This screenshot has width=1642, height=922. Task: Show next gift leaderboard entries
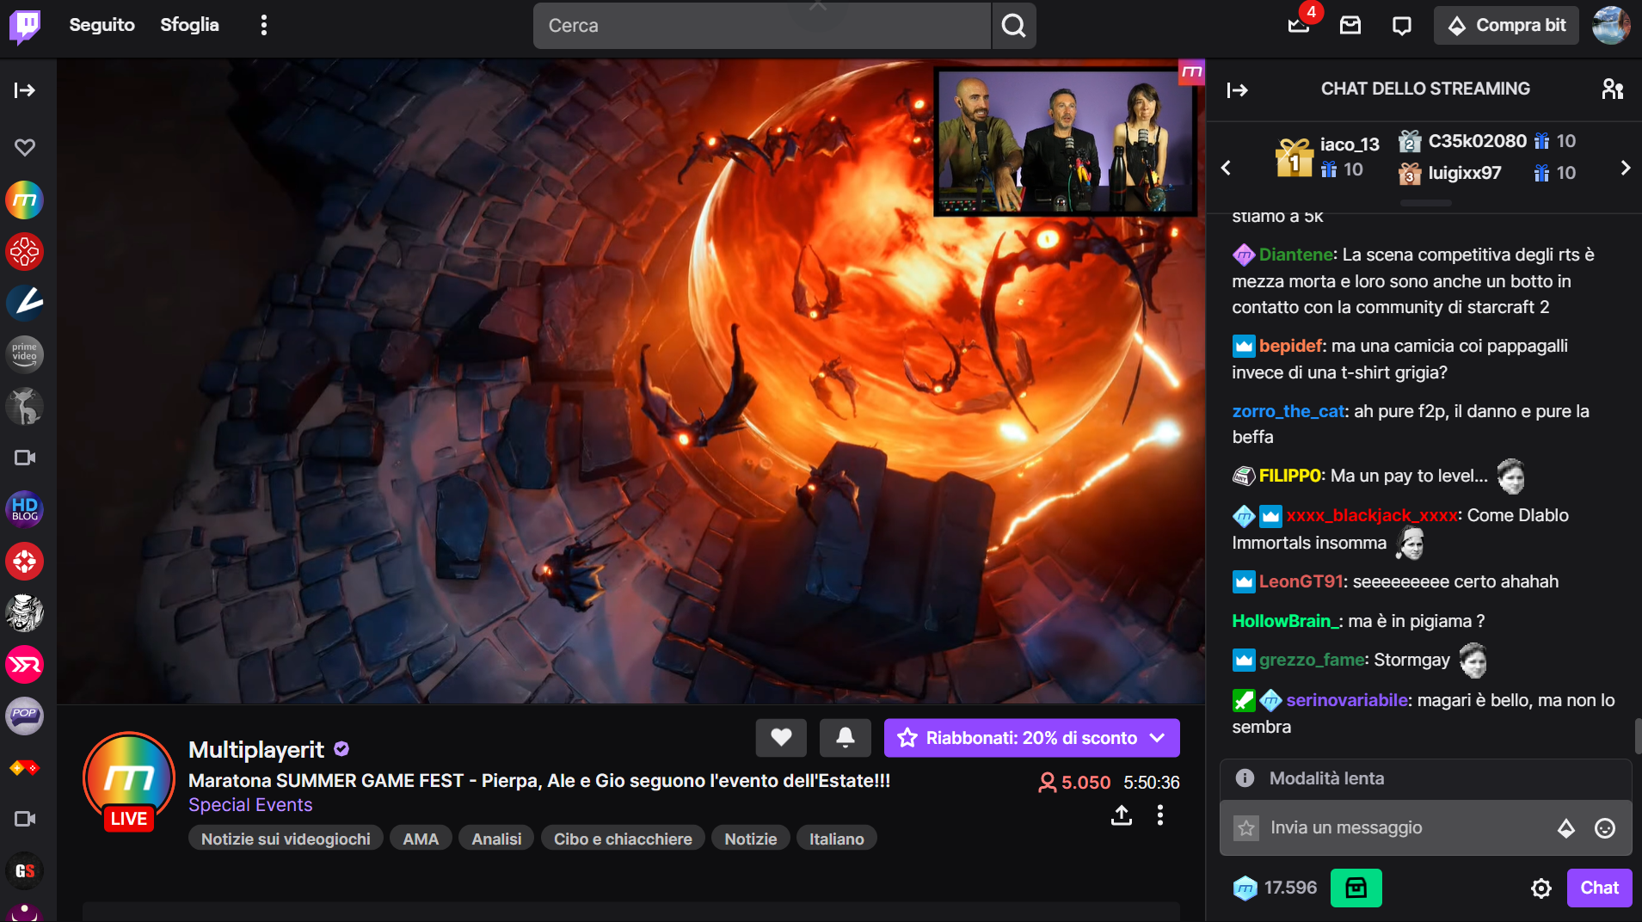(x=1625, y=168)
